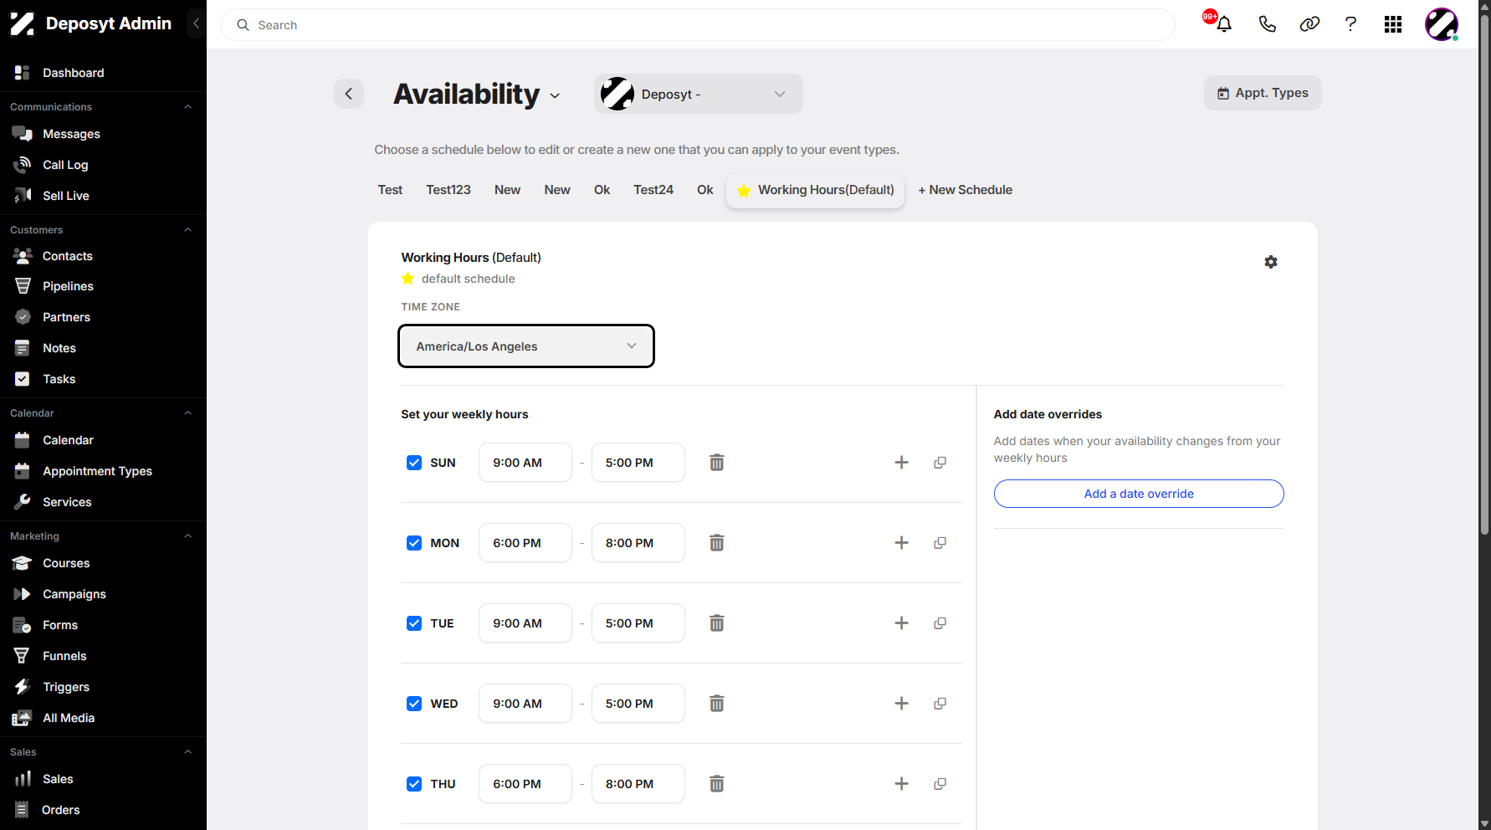1491x830 pixels.
Task: Select the Working Hours(Default) tab
Action: (816, 190)
